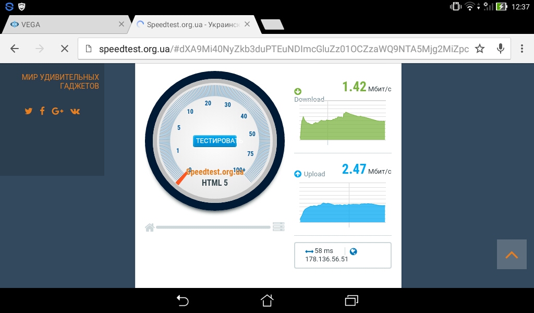Click the green Download arrow icon
Screen dimensions: 534x313
[298, 91]
